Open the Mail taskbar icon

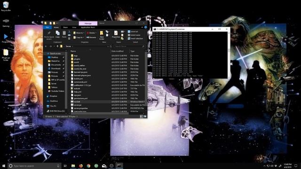pyautogui.click(x=104, y=166)
